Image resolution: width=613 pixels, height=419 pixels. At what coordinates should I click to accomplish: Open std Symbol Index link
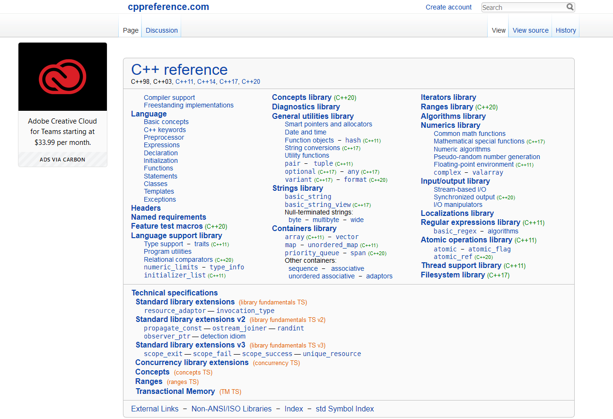pyautogui.click(x=345, y=409)
